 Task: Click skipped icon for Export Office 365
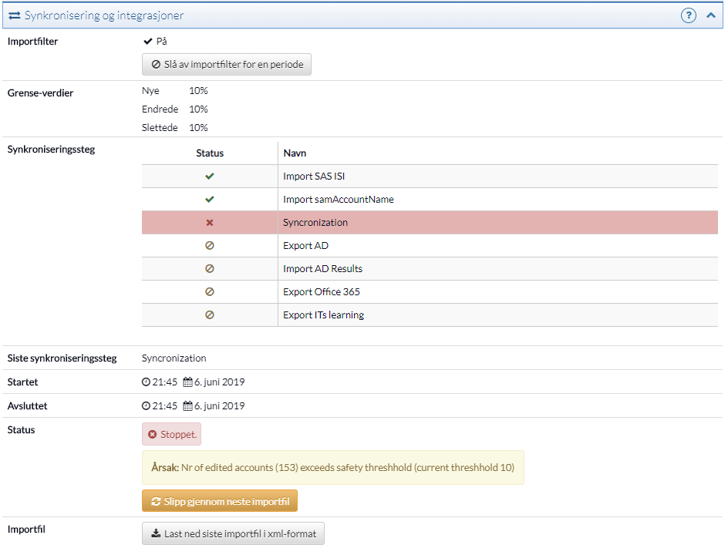point(210,292)
